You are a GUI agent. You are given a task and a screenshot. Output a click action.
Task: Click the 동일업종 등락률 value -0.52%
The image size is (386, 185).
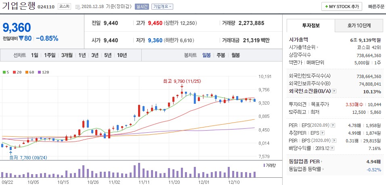point(373,169)
